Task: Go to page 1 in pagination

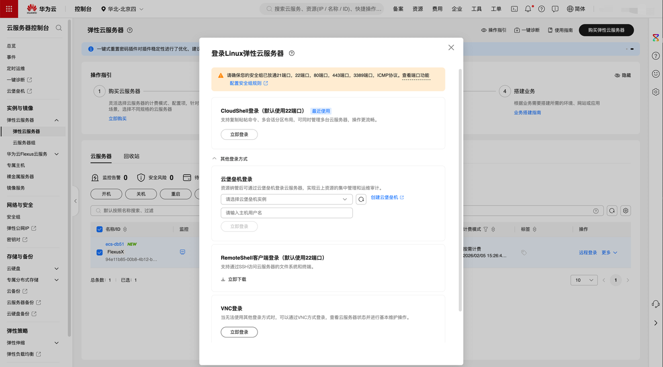Action: pos(615,280)
